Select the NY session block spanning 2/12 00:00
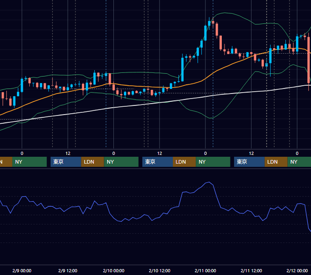This screenshot has height=275, width=311. 299,162
